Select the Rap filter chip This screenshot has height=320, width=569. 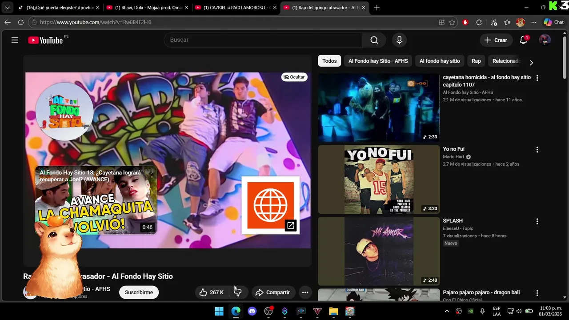[476, 61]
